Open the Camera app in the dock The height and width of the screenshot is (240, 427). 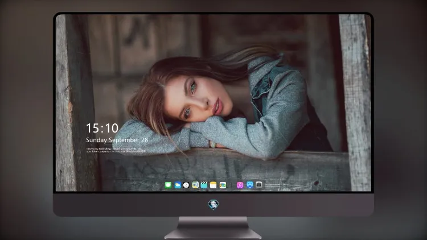tap(259, 185)
